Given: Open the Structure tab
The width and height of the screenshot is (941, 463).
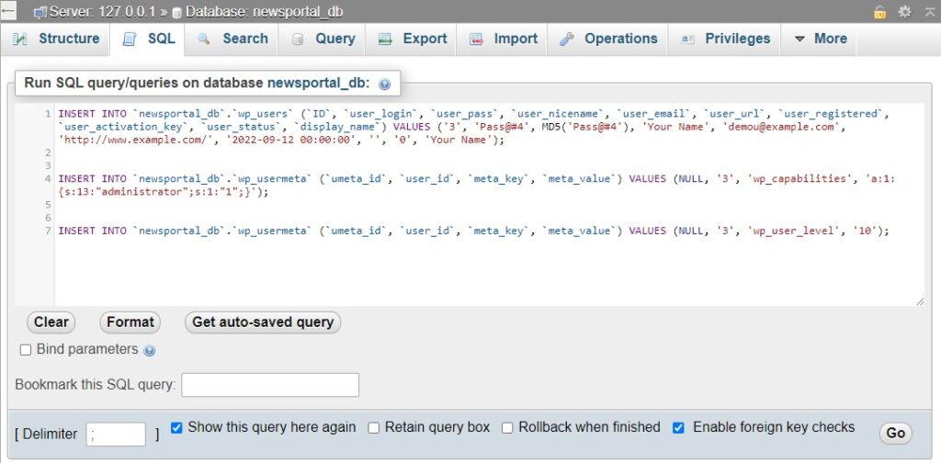Looking at the screenshot, I should click(57, 39).
